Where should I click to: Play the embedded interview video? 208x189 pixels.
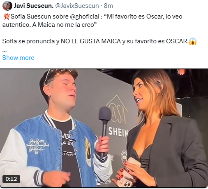click(104, 128)
